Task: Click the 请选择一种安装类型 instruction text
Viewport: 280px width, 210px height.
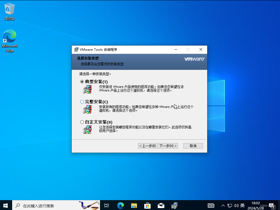Action: click(95, 74)
